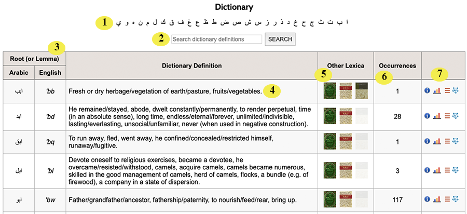Jump to Arabic letter ya (ي) entries
This screenshot has height=214, width=467.
(118, 23)
